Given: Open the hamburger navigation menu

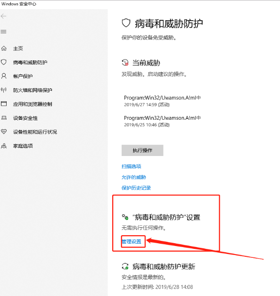Looking at the screenshot, I should [3, 32].
